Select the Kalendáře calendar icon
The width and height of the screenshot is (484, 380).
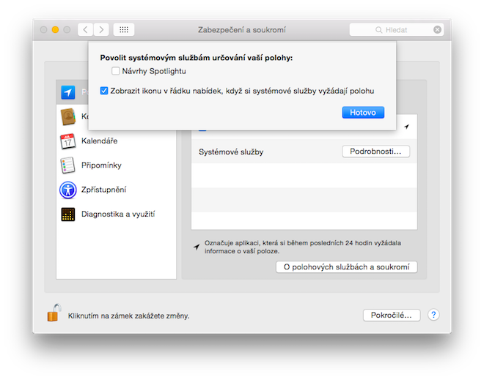[68, 141]
